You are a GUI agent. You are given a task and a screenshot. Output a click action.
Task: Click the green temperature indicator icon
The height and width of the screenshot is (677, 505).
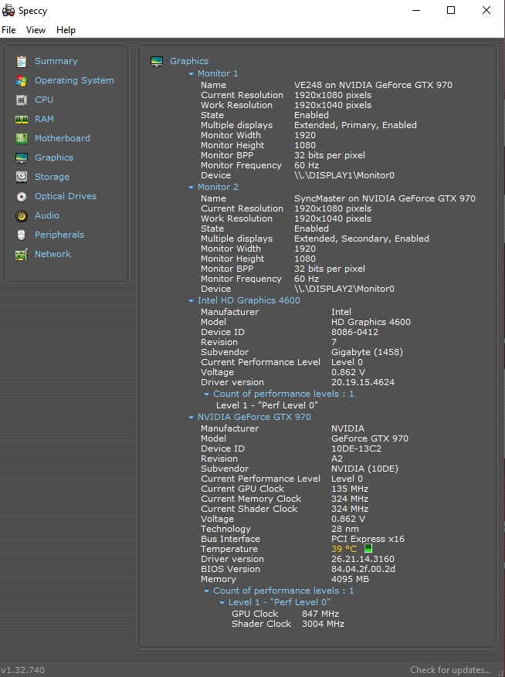(x=368, y=548)
